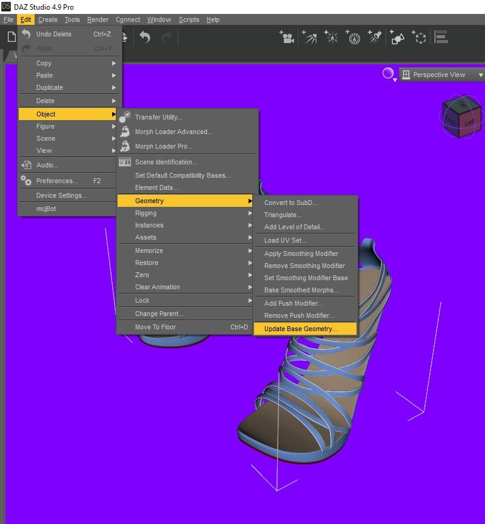Image resolution: width=485 pixels, height=524 pixels.
Task: Open the Create menu
Action: [48, 20]
